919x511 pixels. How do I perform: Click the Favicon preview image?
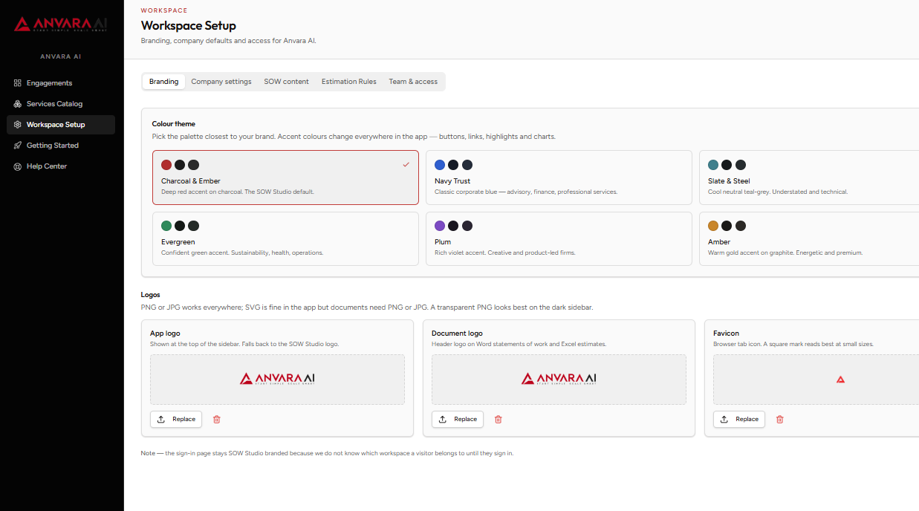840,379
